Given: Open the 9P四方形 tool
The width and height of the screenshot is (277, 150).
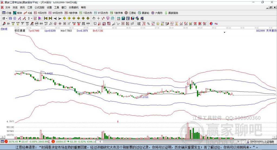Looking at the screenshot, I should pyautogui.click(x=56, y=13).
